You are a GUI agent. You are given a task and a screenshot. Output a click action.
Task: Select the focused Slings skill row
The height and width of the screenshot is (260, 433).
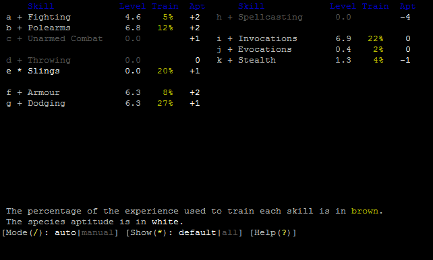pos(103,71)
